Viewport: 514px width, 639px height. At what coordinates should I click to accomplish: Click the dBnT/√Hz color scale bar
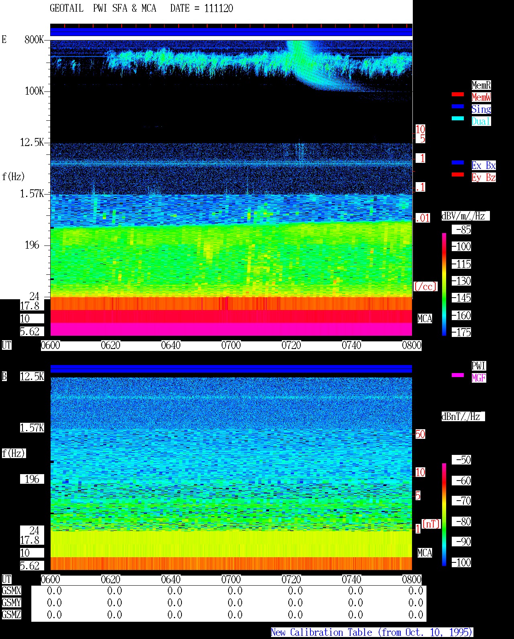coord(444,515)
